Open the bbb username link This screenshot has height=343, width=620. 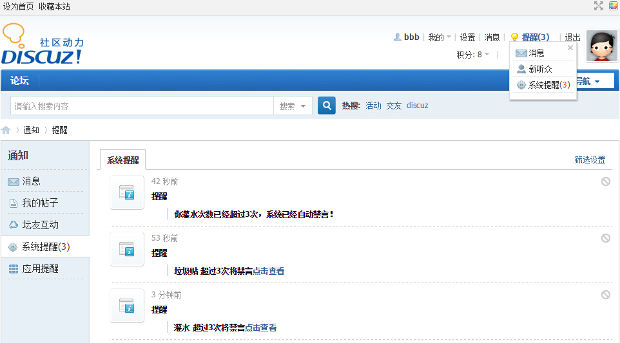click(411, 37)
